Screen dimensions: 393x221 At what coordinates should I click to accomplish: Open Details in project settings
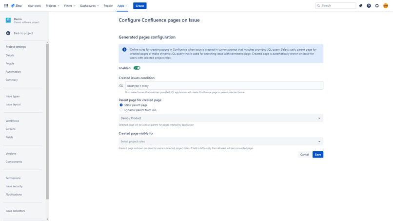(10, 55)
